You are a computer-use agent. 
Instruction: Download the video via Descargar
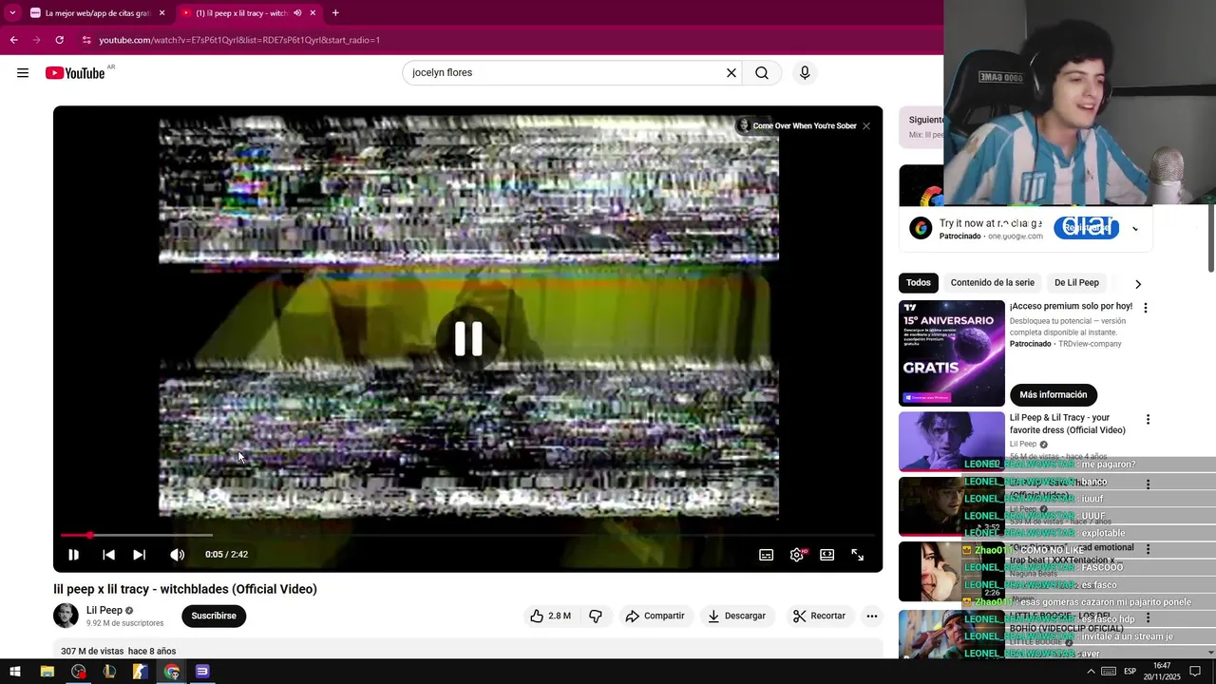pos(736,616)
